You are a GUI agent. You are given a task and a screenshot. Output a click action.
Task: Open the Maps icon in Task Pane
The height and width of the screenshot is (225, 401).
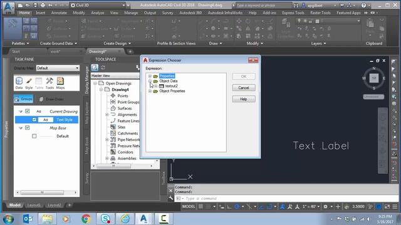[60, 83]
